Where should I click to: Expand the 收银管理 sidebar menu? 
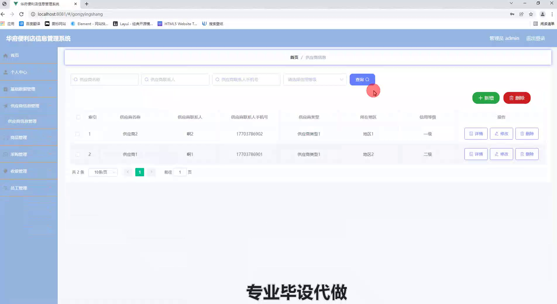[x=29, y=171]
